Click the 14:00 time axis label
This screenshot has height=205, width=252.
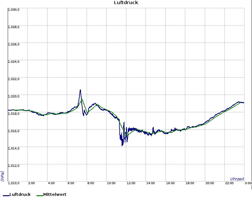151,183
